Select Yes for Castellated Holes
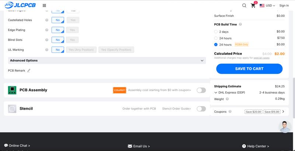Screen dimensions: 295x151 coord(73,20)
